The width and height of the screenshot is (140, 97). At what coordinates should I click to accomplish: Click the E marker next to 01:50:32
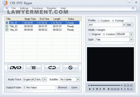pyautogui.click(x=122, y=89)
